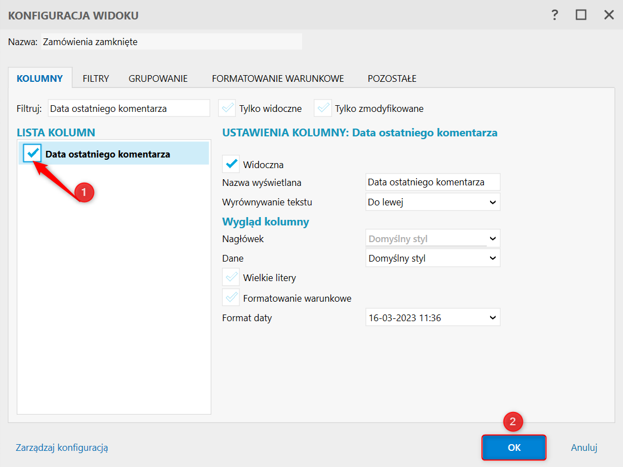This screenshot has height=467, width=623.
Task: Click the Nazwa field with Zamówienia zamknięte
Action: pyautogui.click(x=171, y=42)
